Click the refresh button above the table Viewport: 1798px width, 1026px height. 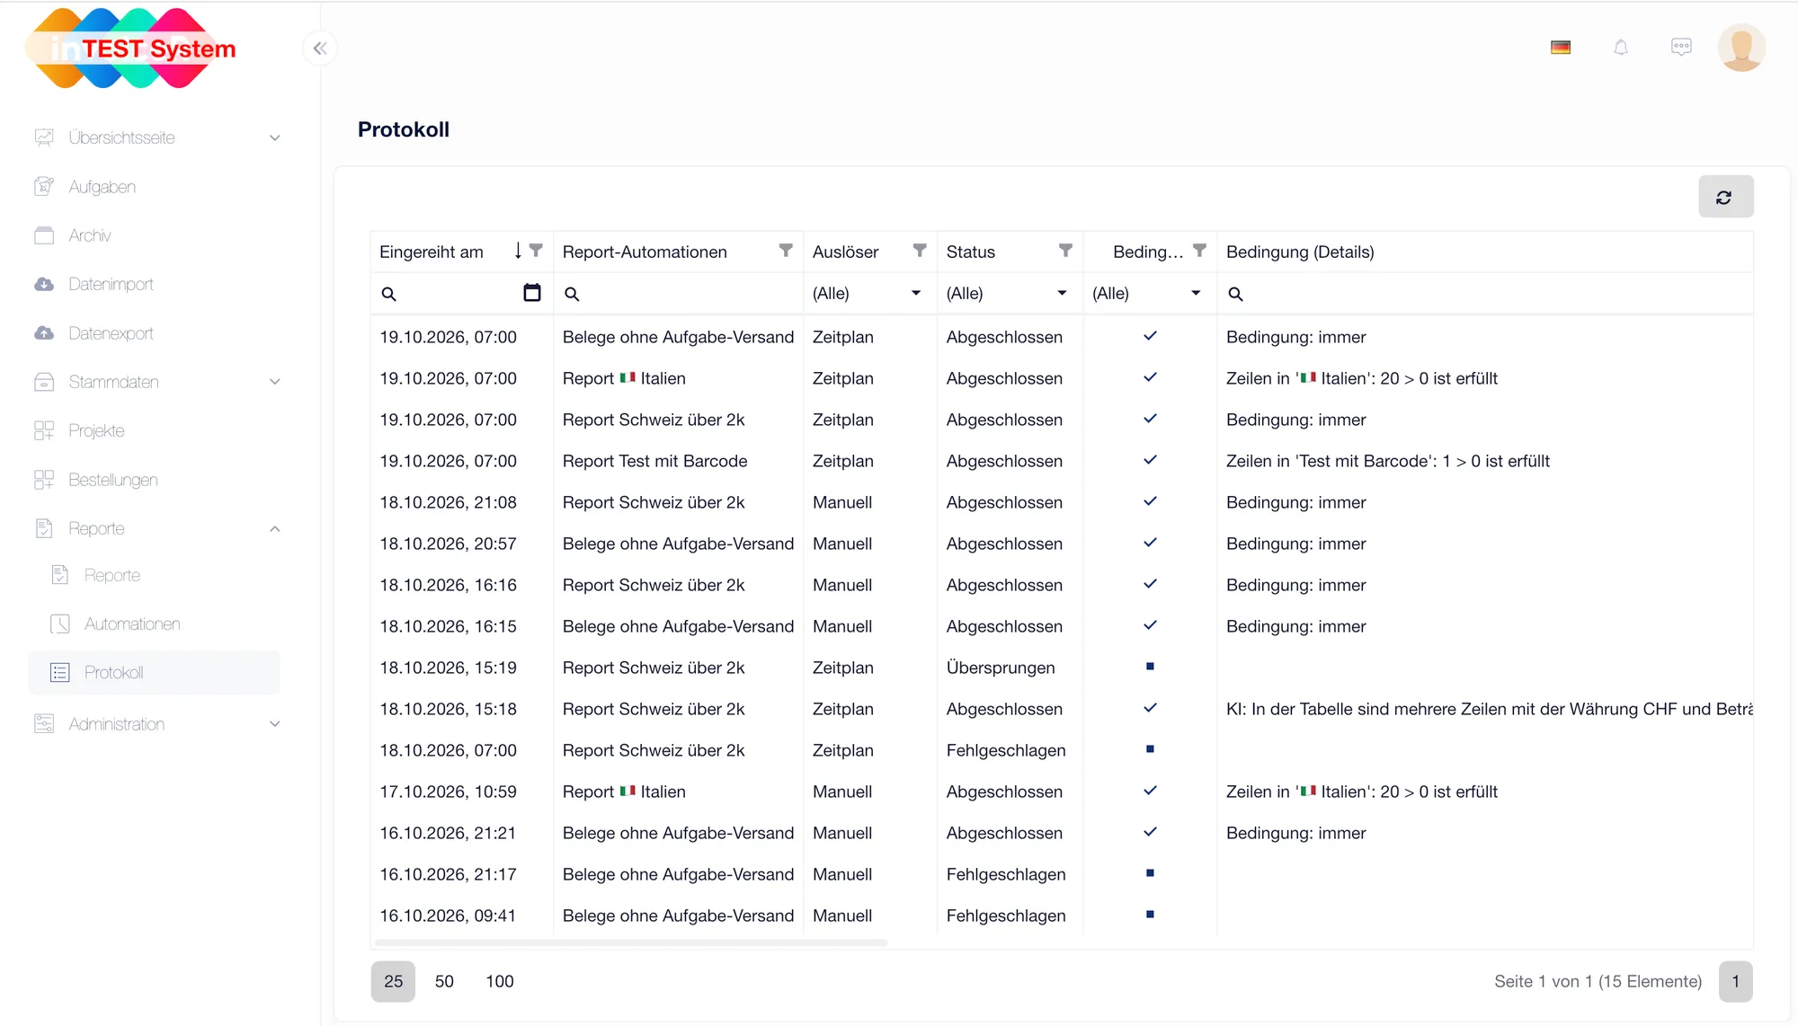1725,197
